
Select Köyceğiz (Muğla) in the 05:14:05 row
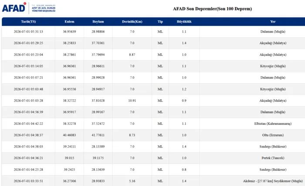tap(273, 66)
